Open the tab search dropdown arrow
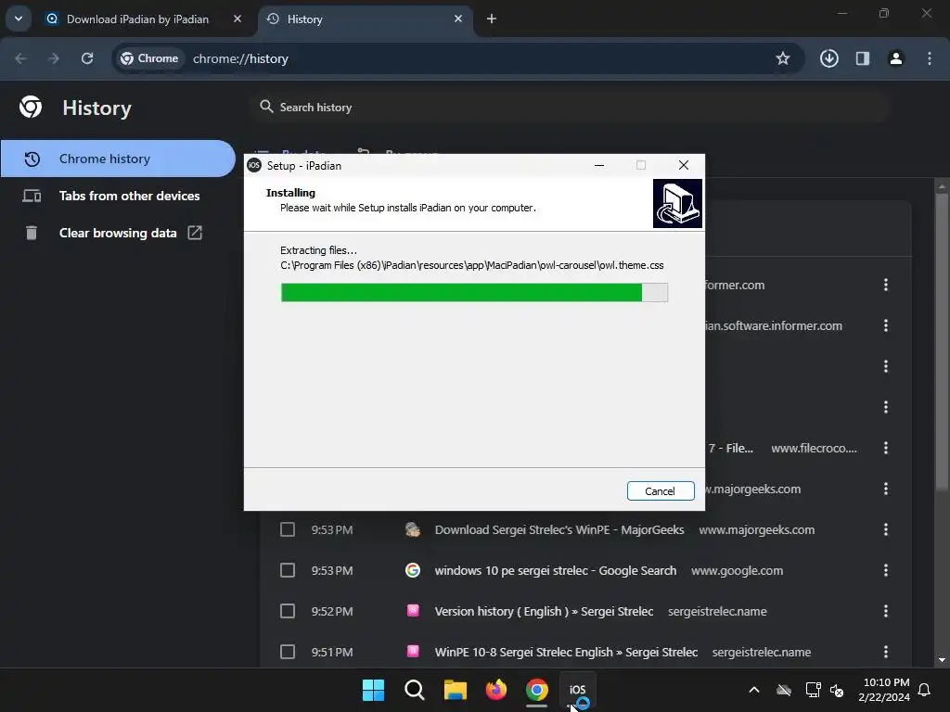The width and height of the screenshot is (950, 712). (x=19, y=19)
